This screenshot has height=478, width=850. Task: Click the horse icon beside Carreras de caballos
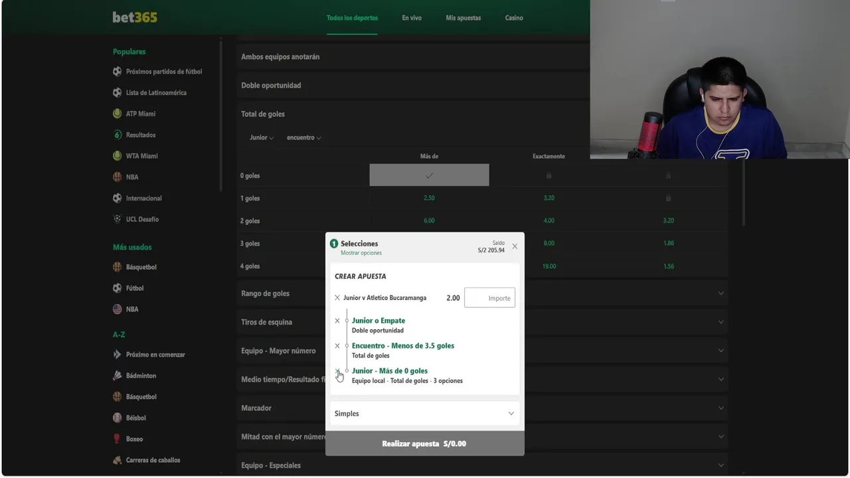[118, 460]
